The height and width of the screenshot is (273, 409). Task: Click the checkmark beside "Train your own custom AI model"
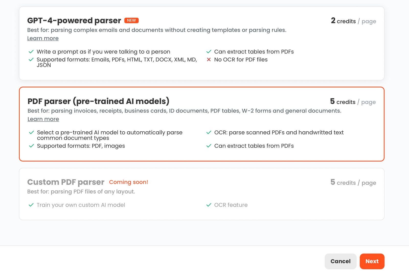[31, 205]
